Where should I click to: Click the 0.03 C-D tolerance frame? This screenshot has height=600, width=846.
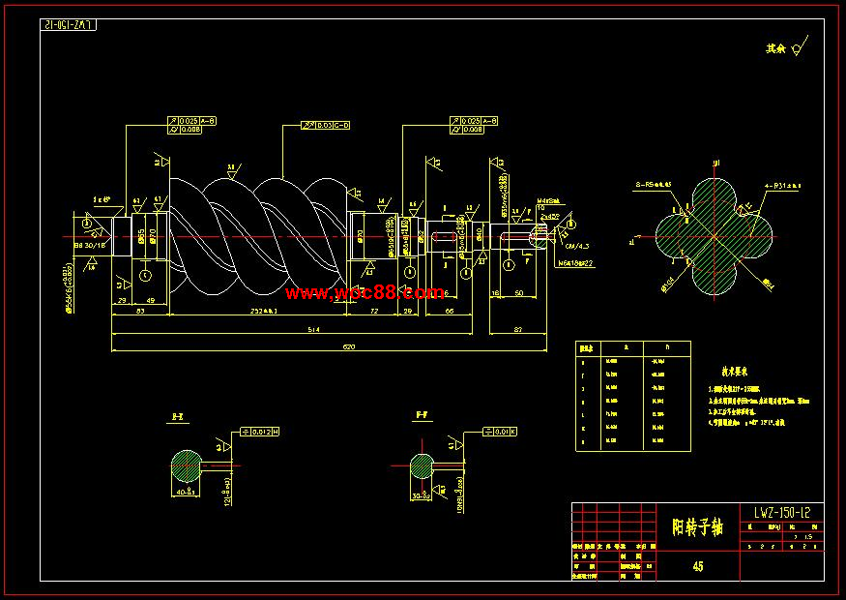[325, 125]
